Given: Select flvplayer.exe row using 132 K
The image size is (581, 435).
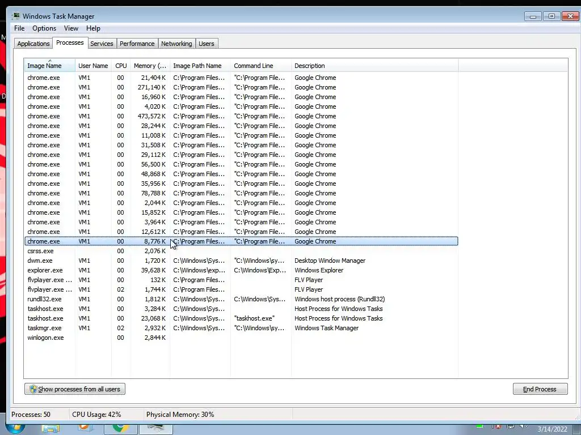Looking at the screenshot, I should 241,280.
